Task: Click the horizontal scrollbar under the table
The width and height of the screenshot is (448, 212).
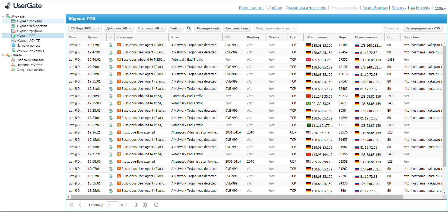Action: point(237,197)
